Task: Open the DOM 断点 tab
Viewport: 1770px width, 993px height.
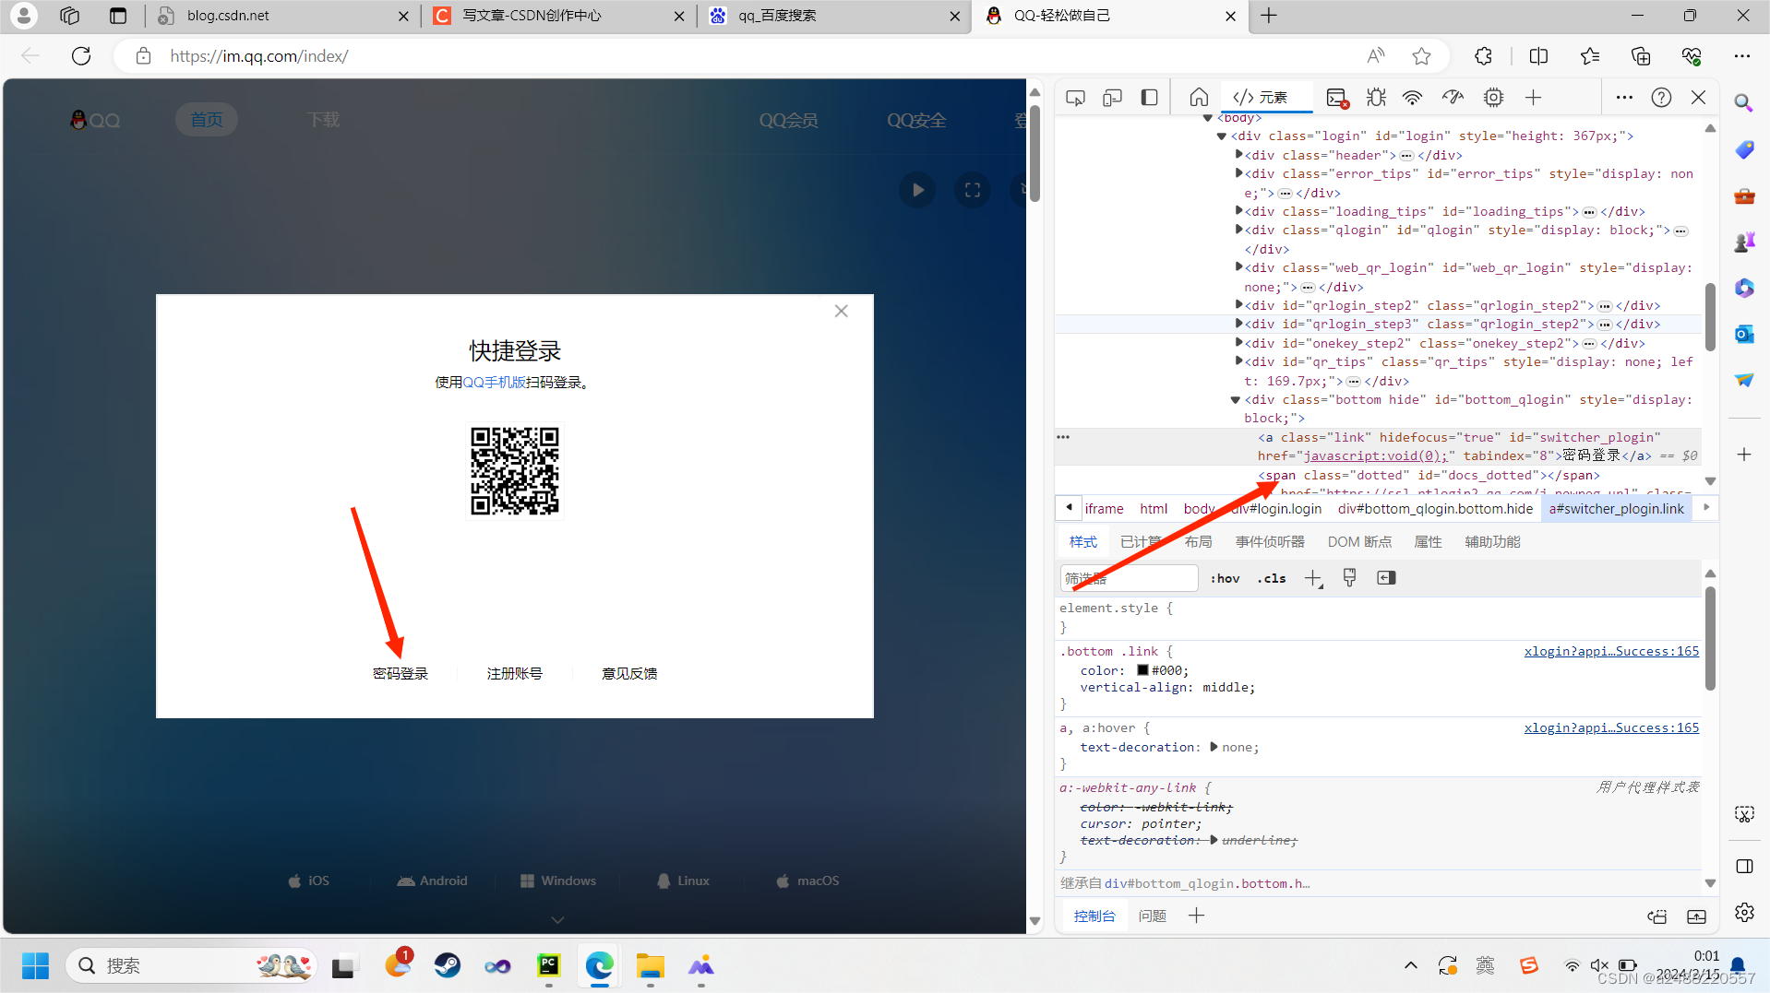Action: tap(1359, 542)
